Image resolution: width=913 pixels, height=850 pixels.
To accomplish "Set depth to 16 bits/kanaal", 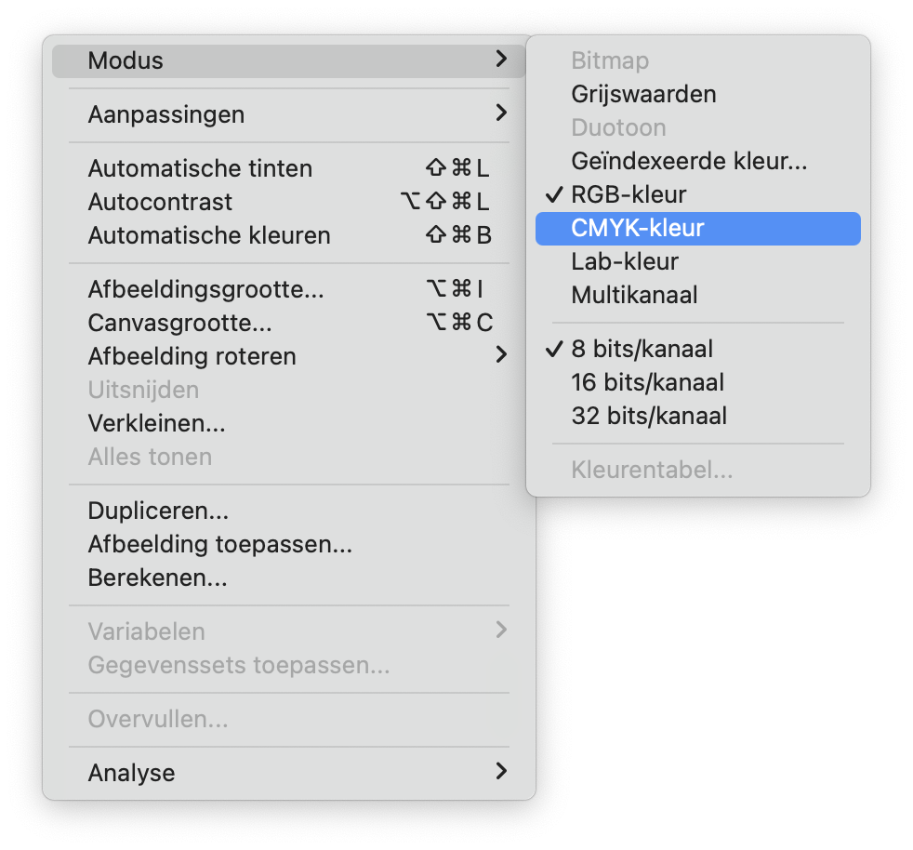I will pos(647,382).
